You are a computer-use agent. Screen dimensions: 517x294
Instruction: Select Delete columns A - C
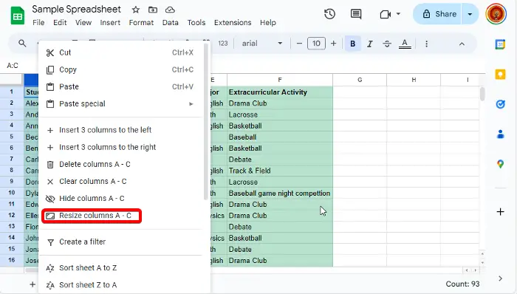coord(121,164)
